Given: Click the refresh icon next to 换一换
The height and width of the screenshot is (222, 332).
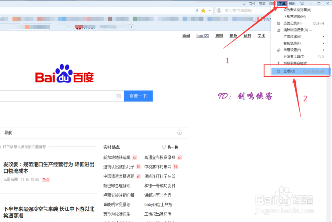Looking at the screenshot, I should click(164, 147).
